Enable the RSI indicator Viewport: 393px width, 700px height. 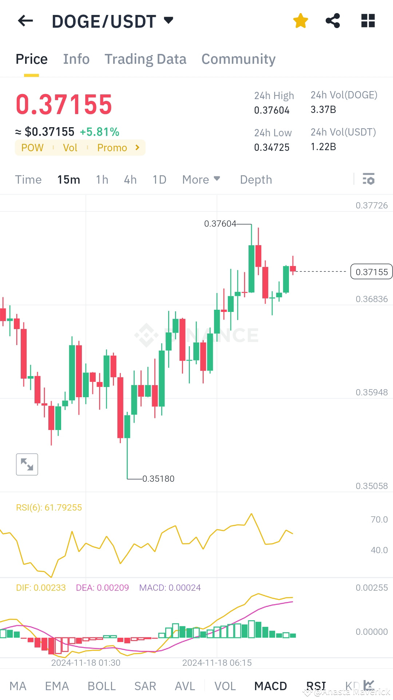(316, 685)
